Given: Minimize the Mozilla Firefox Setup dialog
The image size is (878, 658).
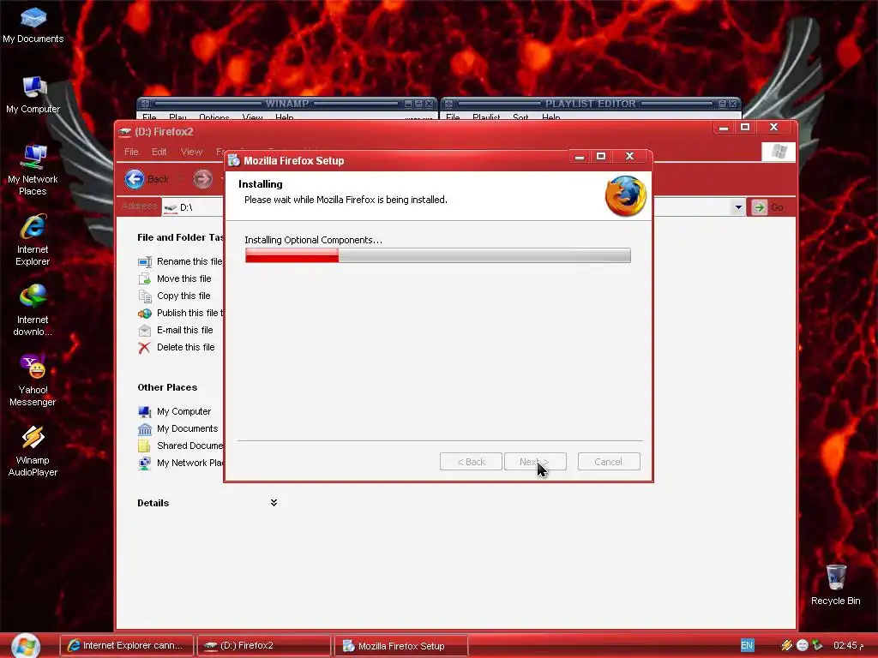Looking at the screenshot, I should point(580,157).
